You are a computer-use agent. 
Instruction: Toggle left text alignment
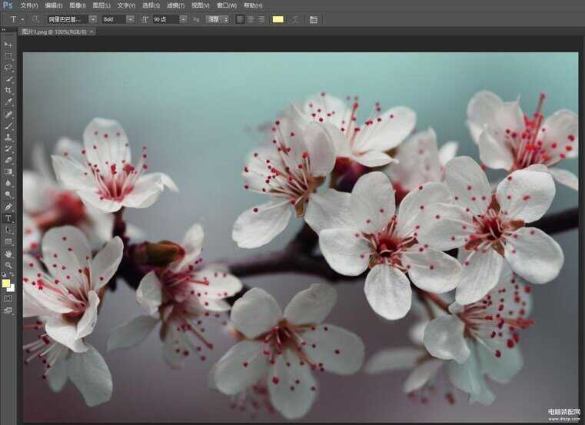tap(240, 19)
